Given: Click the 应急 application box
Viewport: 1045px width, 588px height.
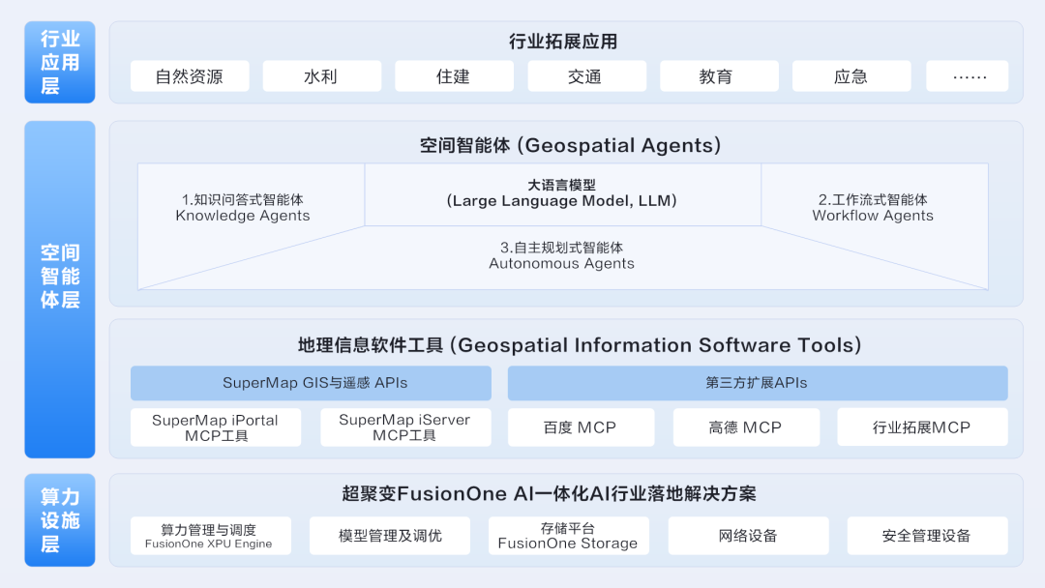Looking at the screenshot, I should [x=851, y=76].
